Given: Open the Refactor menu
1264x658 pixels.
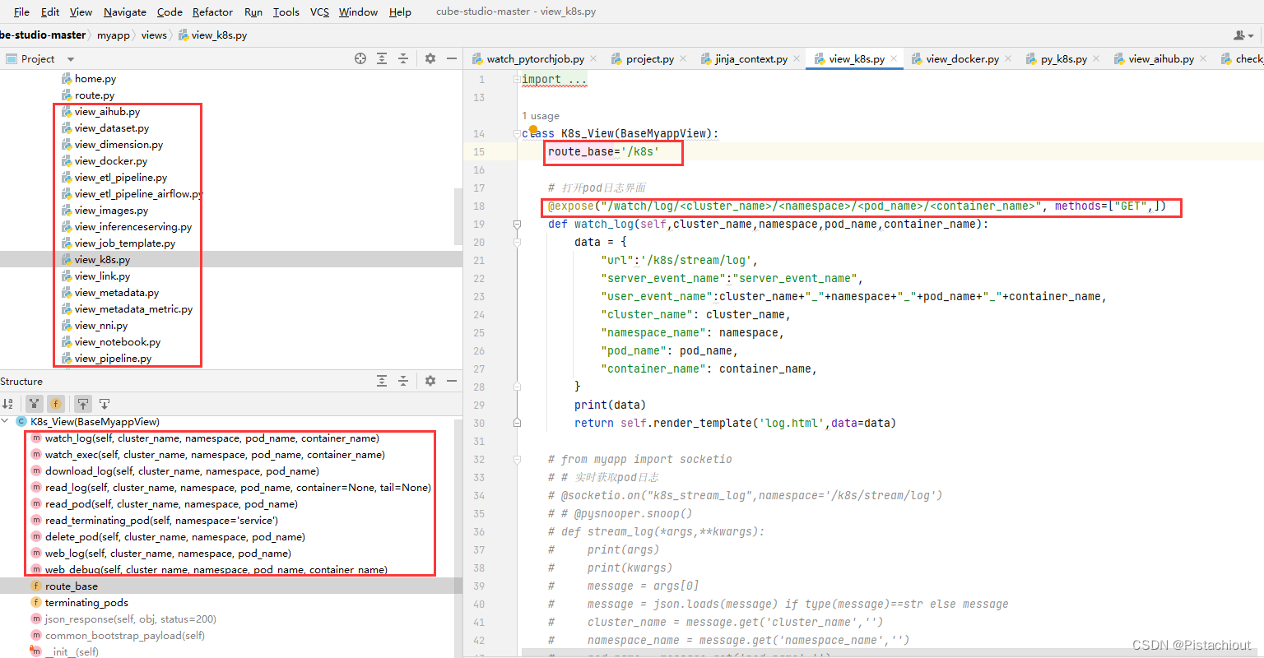Looking at the screenshot, I should [212, 12].
